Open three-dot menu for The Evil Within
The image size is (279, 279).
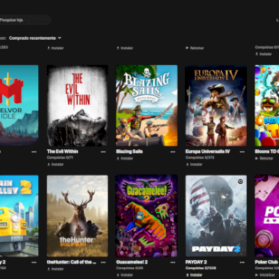pos(103,152)
